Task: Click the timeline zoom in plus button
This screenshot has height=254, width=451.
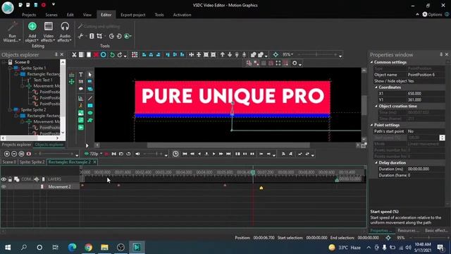Action: tap(7, 154)
